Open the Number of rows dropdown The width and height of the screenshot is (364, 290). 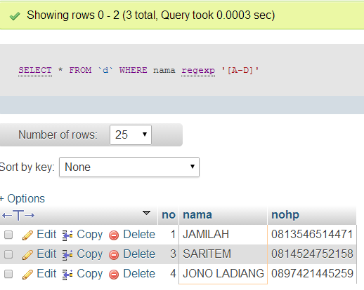click(x=131, y=134)
